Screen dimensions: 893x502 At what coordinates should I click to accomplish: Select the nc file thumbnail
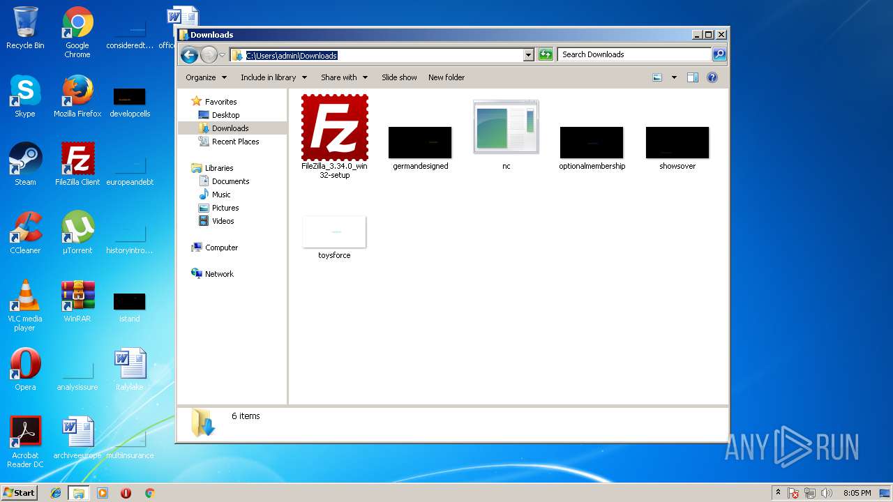506,135
